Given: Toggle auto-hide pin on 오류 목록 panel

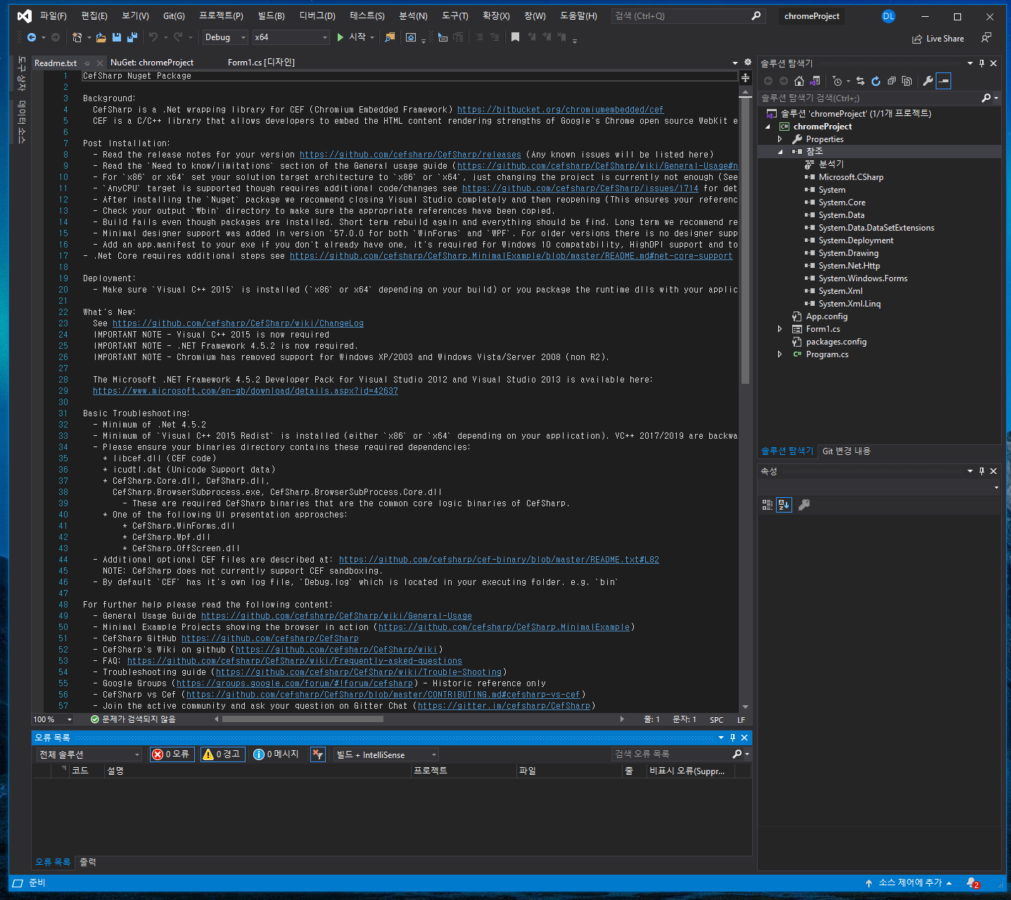Looking at the screenshot, I should click(x=732, y=738).
